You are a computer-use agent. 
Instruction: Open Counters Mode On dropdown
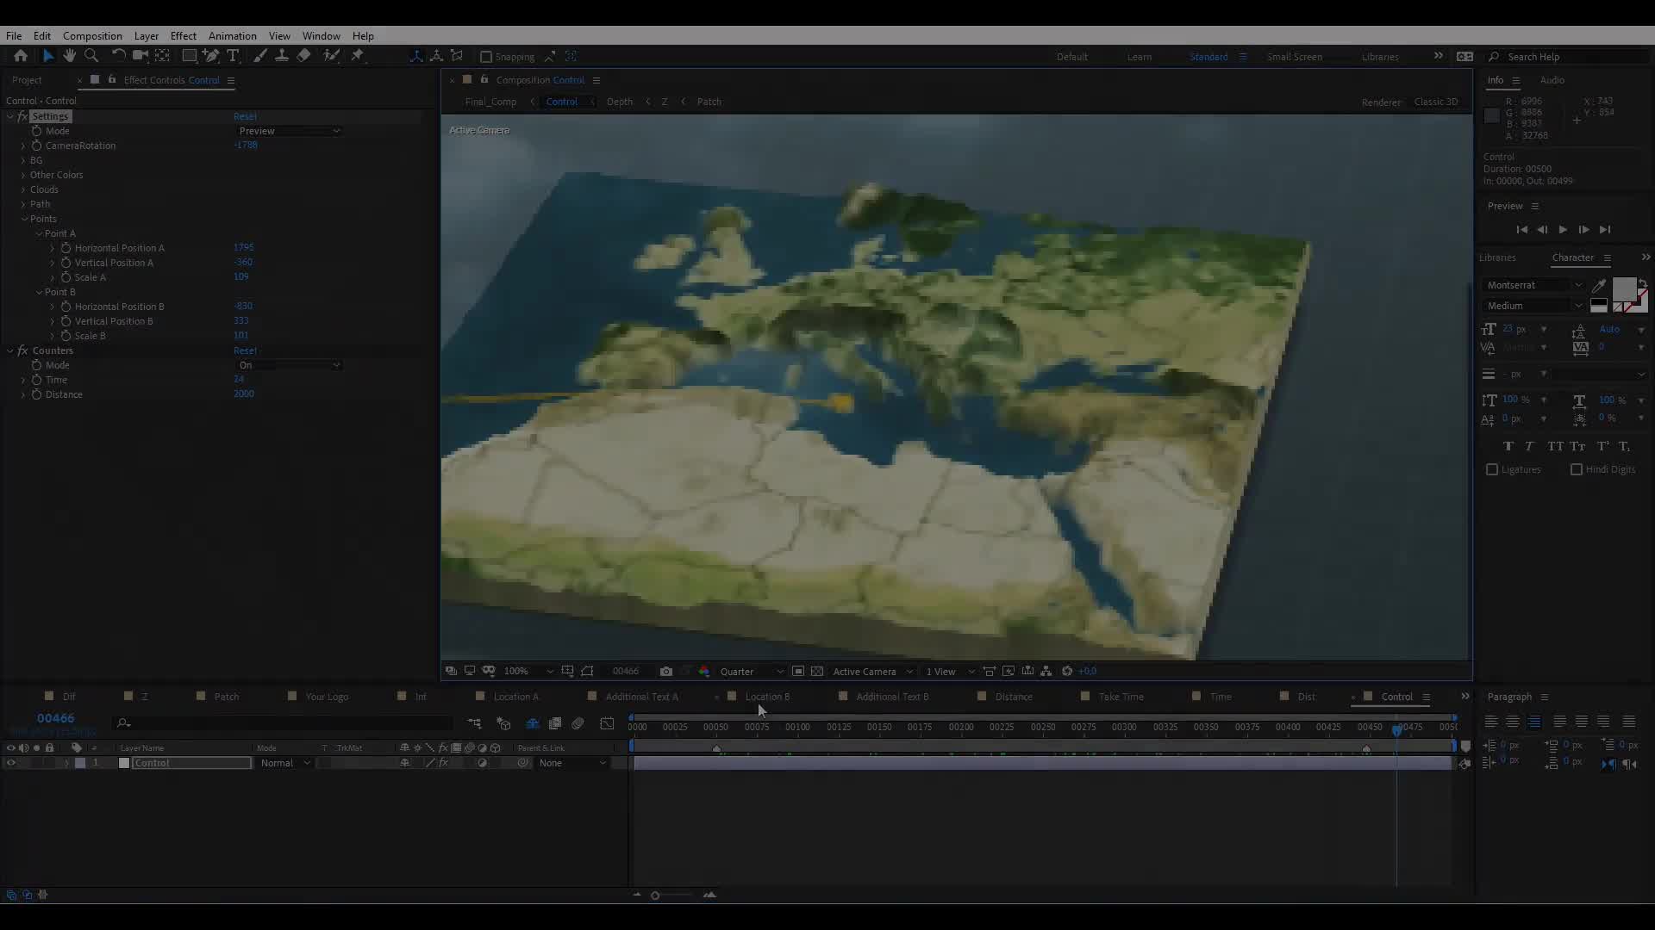click(x=289, y=365)
